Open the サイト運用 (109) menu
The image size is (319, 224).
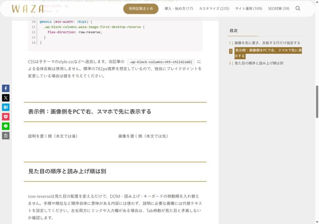249,9
